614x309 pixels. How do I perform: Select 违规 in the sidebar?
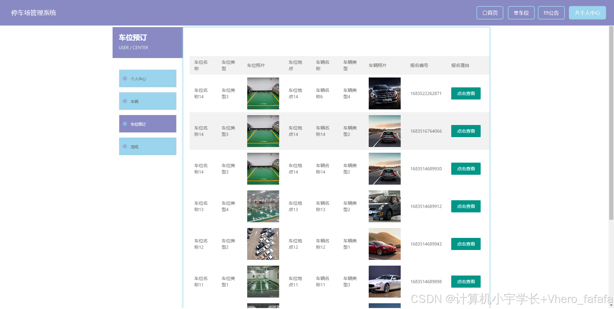[147, 146]
